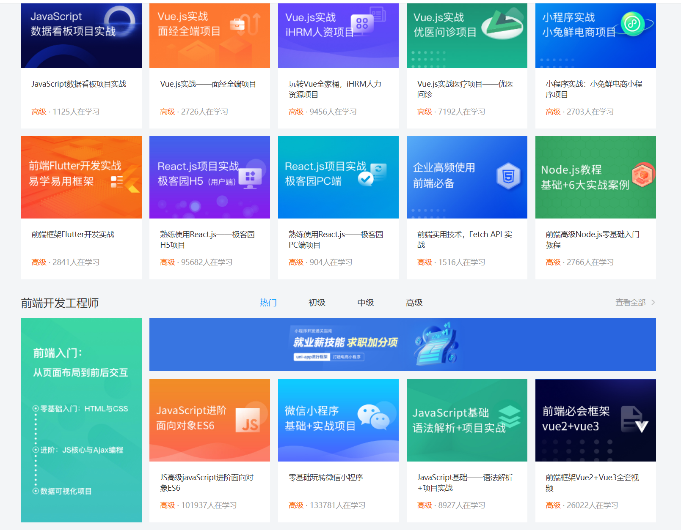Image resolution: width=681 pixels, height=530 pixels.
Task: Select the 初级 tab
Action: [317, 303]
